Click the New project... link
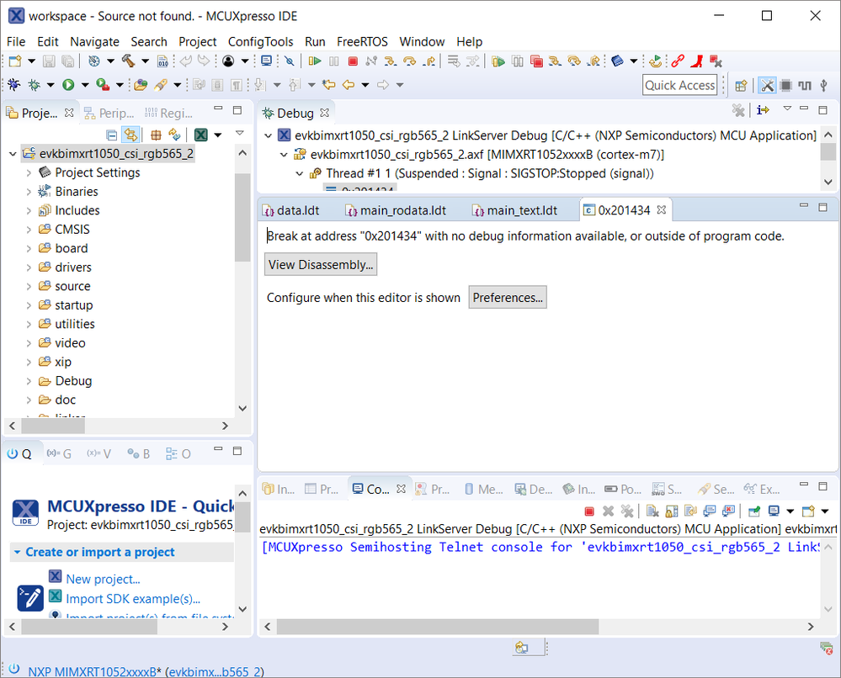 point(103,580)
